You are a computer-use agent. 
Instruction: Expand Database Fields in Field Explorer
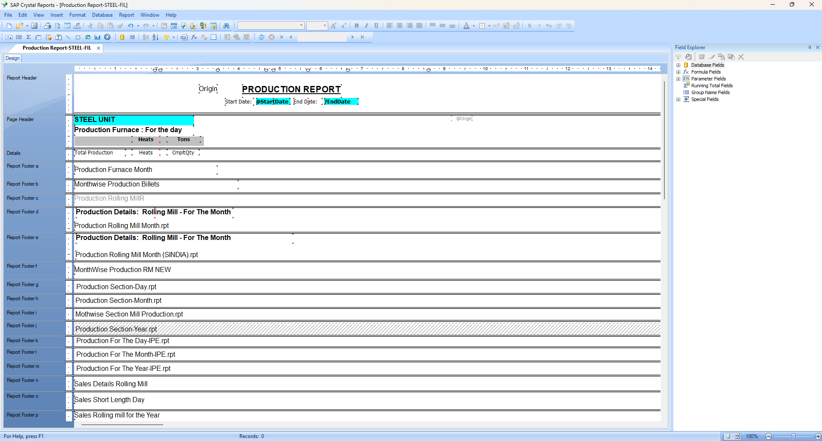click(x=679, y=65)
